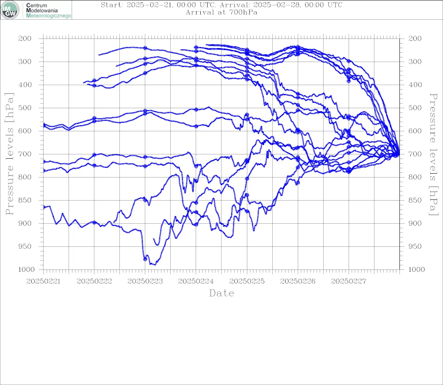
Task: Click the right axis 800 label
Action: (415, 177)
